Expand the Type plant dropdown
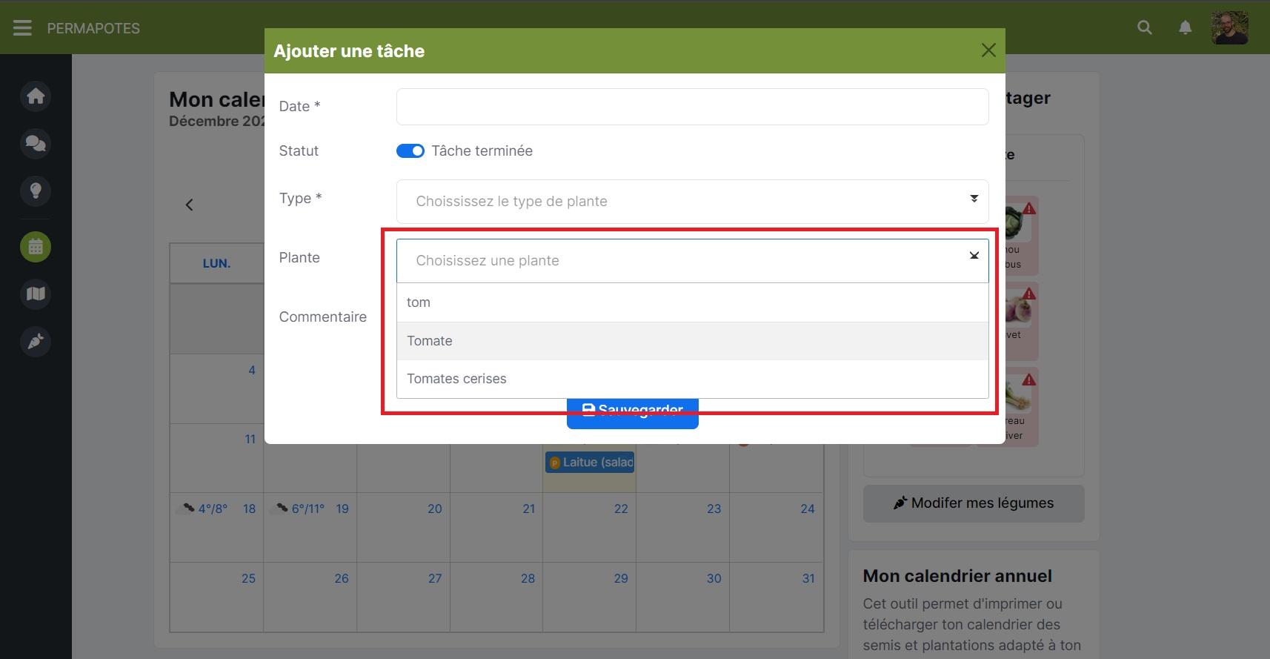Image resolution: width=1270 pixels, height=659 pixels. click(x=692, y=201)
